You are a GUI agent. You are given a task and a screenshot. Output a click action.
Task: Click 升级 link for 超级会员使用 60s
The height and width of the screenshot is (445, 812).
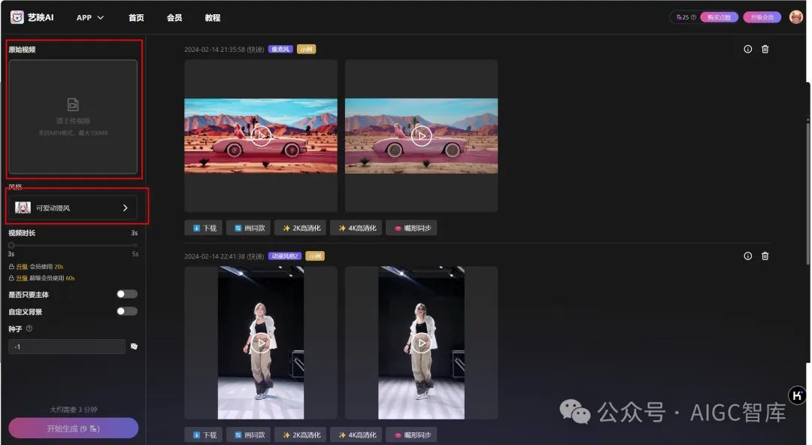(x=22, y=278)
